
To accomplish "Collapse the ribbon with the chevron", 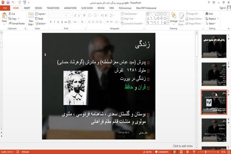I will (228, 28).
